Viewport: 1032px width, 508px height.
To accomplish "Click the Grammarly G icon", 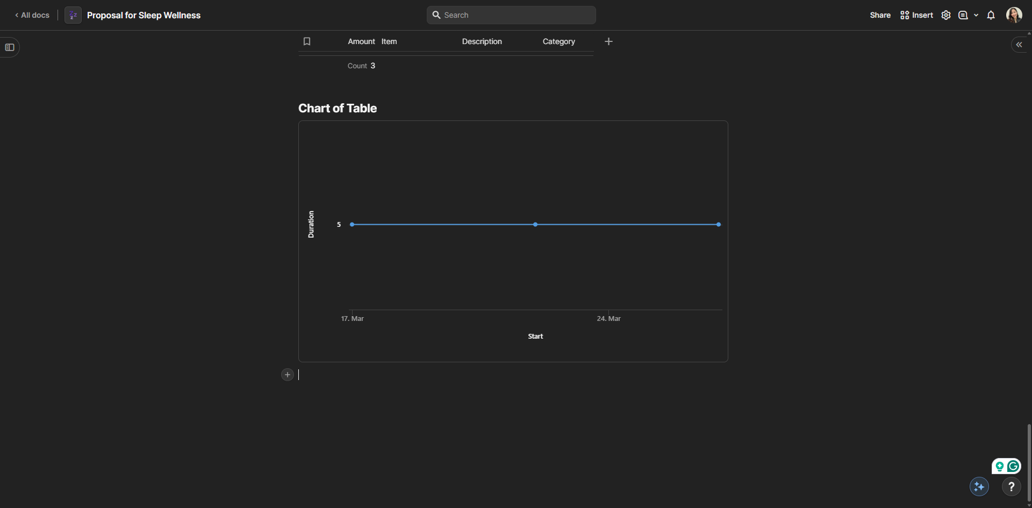I will 1013,466.
